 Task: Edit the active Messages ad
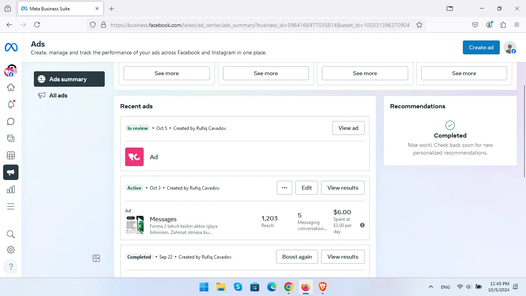307,188
